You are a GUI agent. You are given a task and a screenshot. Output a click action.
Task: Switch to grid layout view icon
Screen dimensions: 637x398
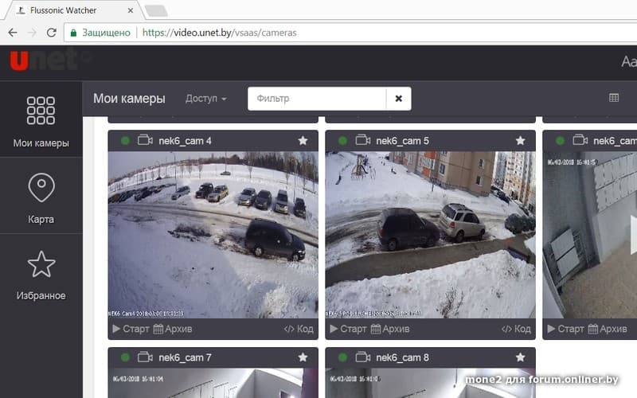(x=614, y=97)
